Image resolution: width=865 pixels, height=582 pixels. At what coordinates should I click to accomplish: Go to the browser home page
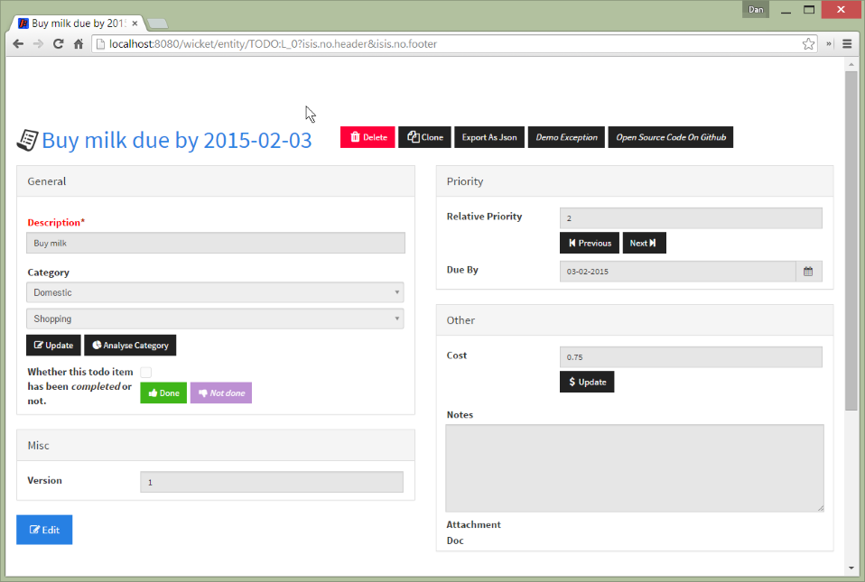pos(79,43)
